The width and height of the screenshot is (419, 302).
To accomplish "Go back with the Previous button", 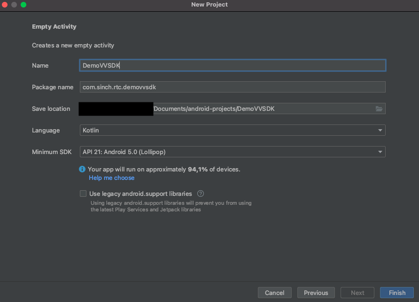I will tap(316, 293).
